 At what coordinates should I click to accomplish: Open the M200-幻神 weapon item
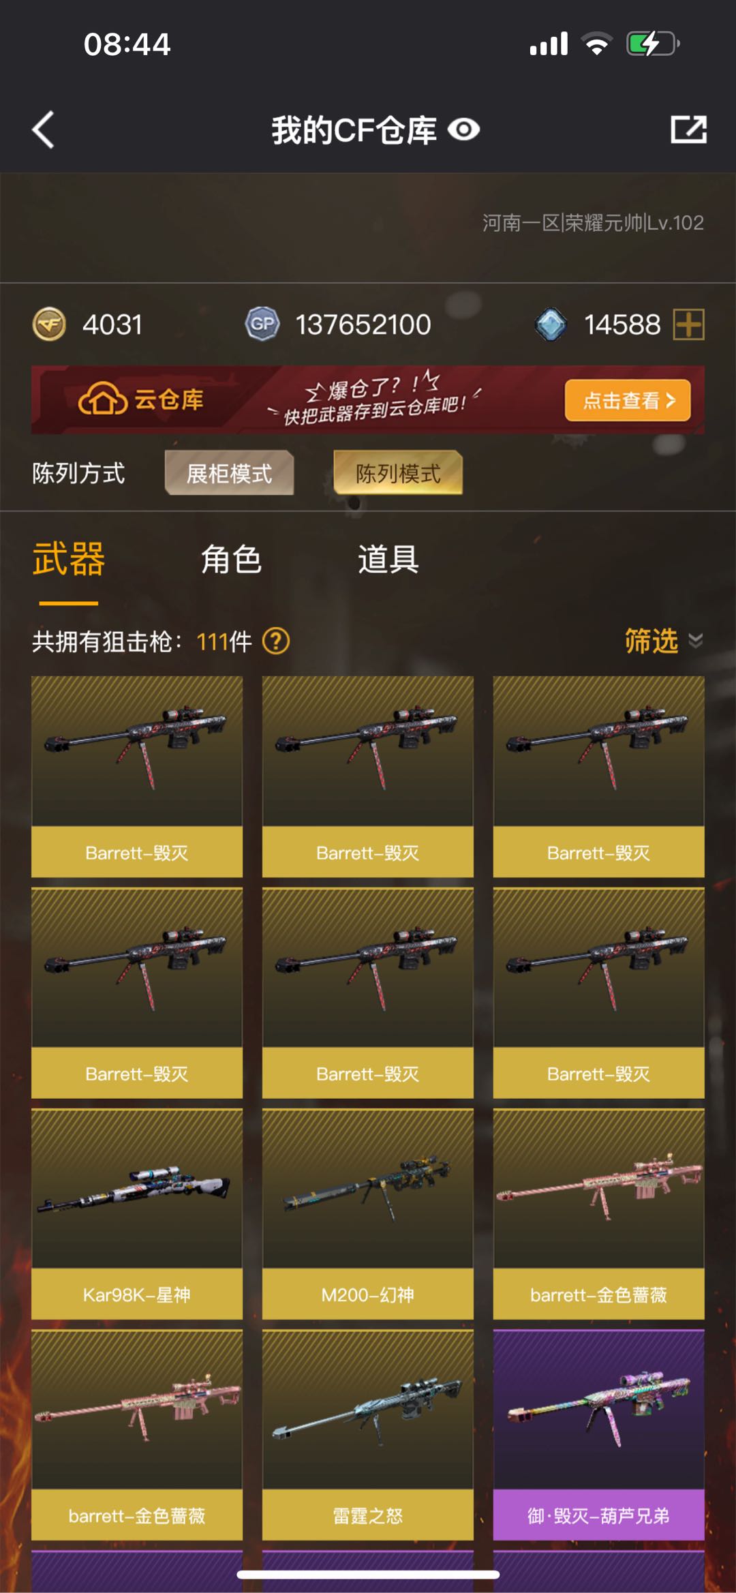(x=368, y=1214)
